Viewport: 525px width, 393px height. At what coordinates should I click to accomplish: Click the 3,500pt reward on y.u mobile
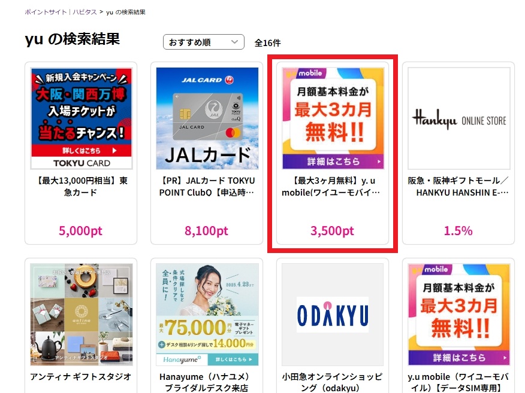(x=333, y=231)
